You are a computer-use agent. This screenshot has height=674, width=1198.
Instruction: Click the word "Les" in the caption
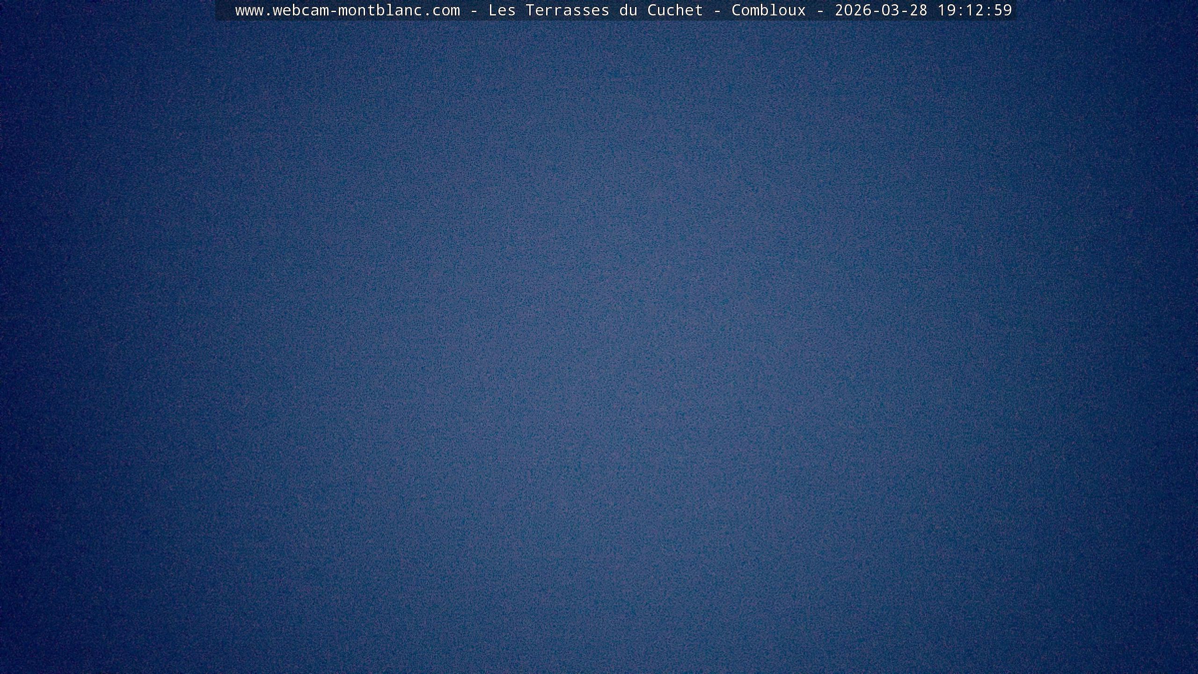[x=502, y=10]
